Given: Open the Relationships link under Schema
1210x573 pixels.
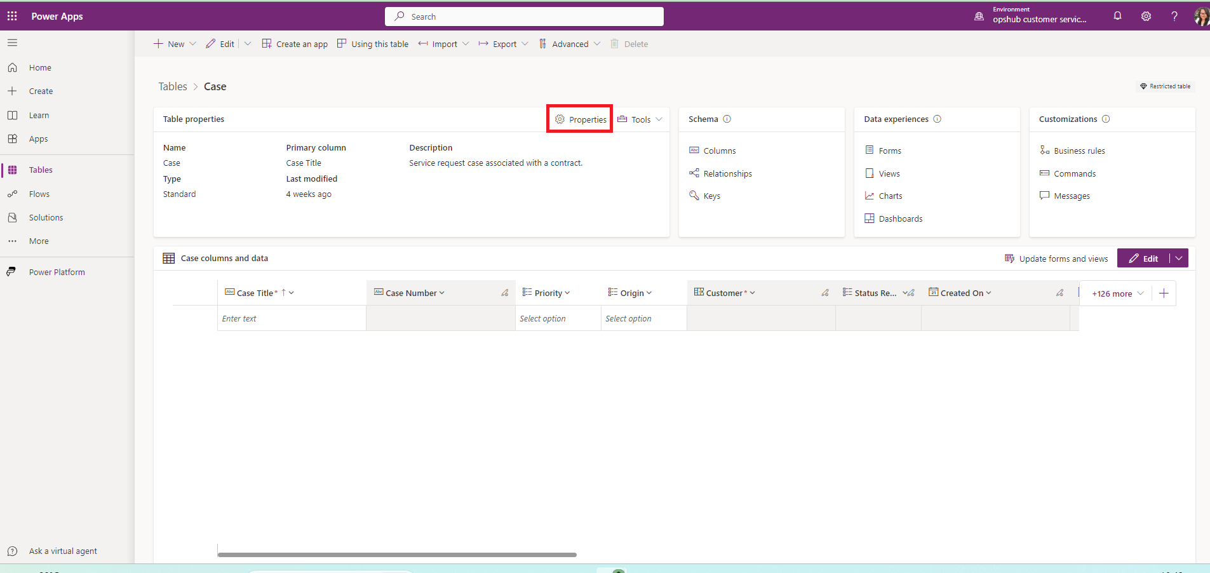Looking at the screenshot, I should tap(727, 173).
